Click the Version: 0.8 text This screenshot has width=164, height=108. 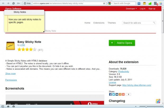point(114,74)
